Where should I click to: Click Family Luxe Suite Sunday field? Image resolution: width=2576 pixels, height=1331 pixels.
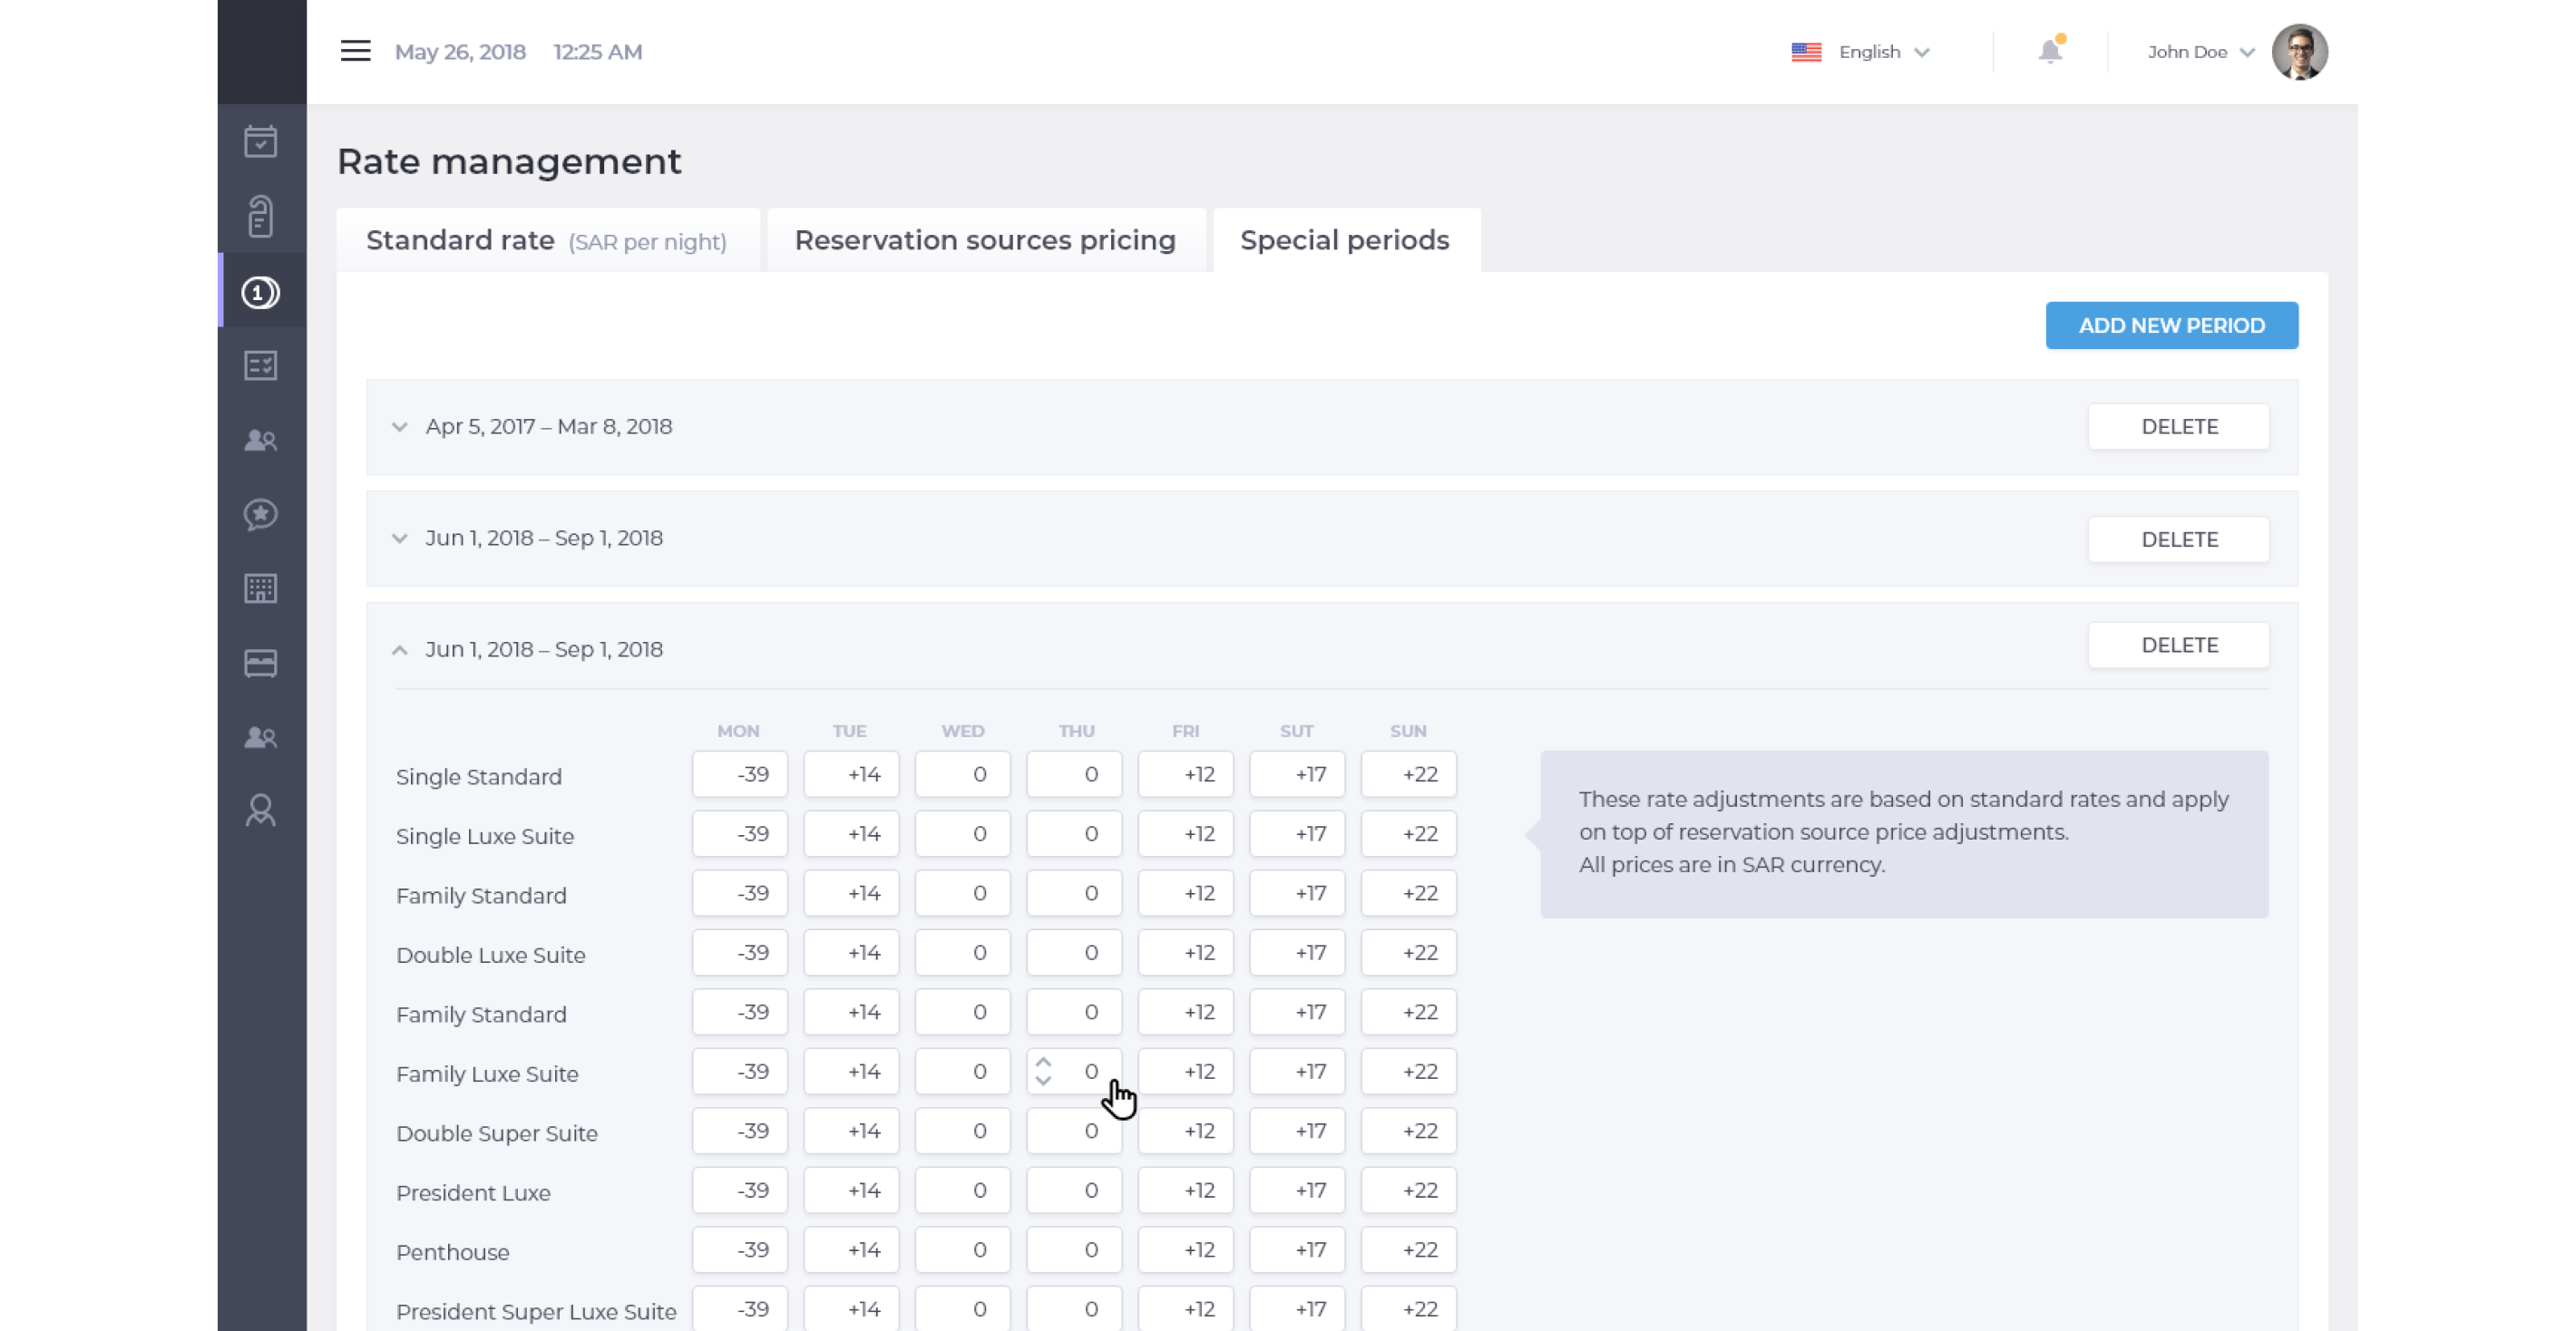1408,1071
